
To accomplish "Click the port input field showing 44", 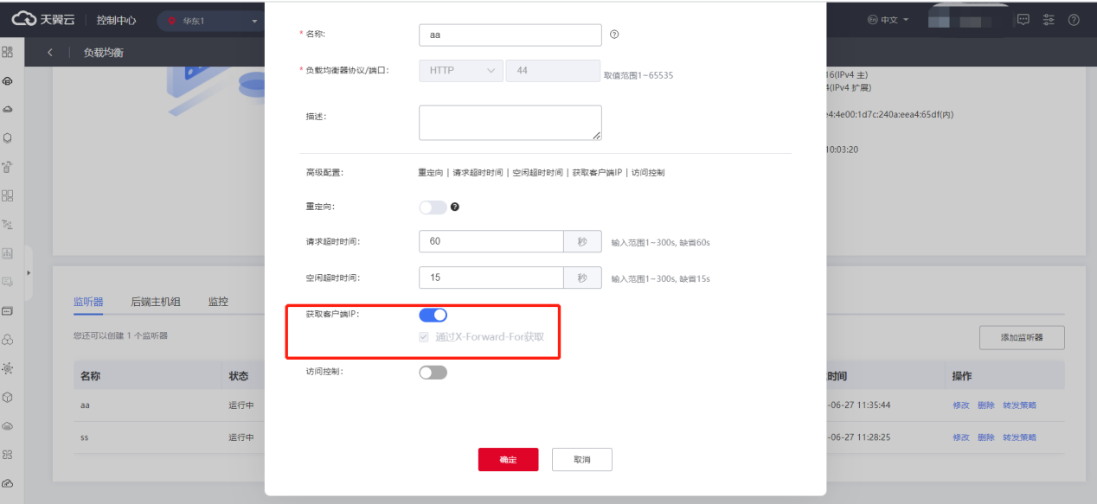I will click(x=553, y=71).
